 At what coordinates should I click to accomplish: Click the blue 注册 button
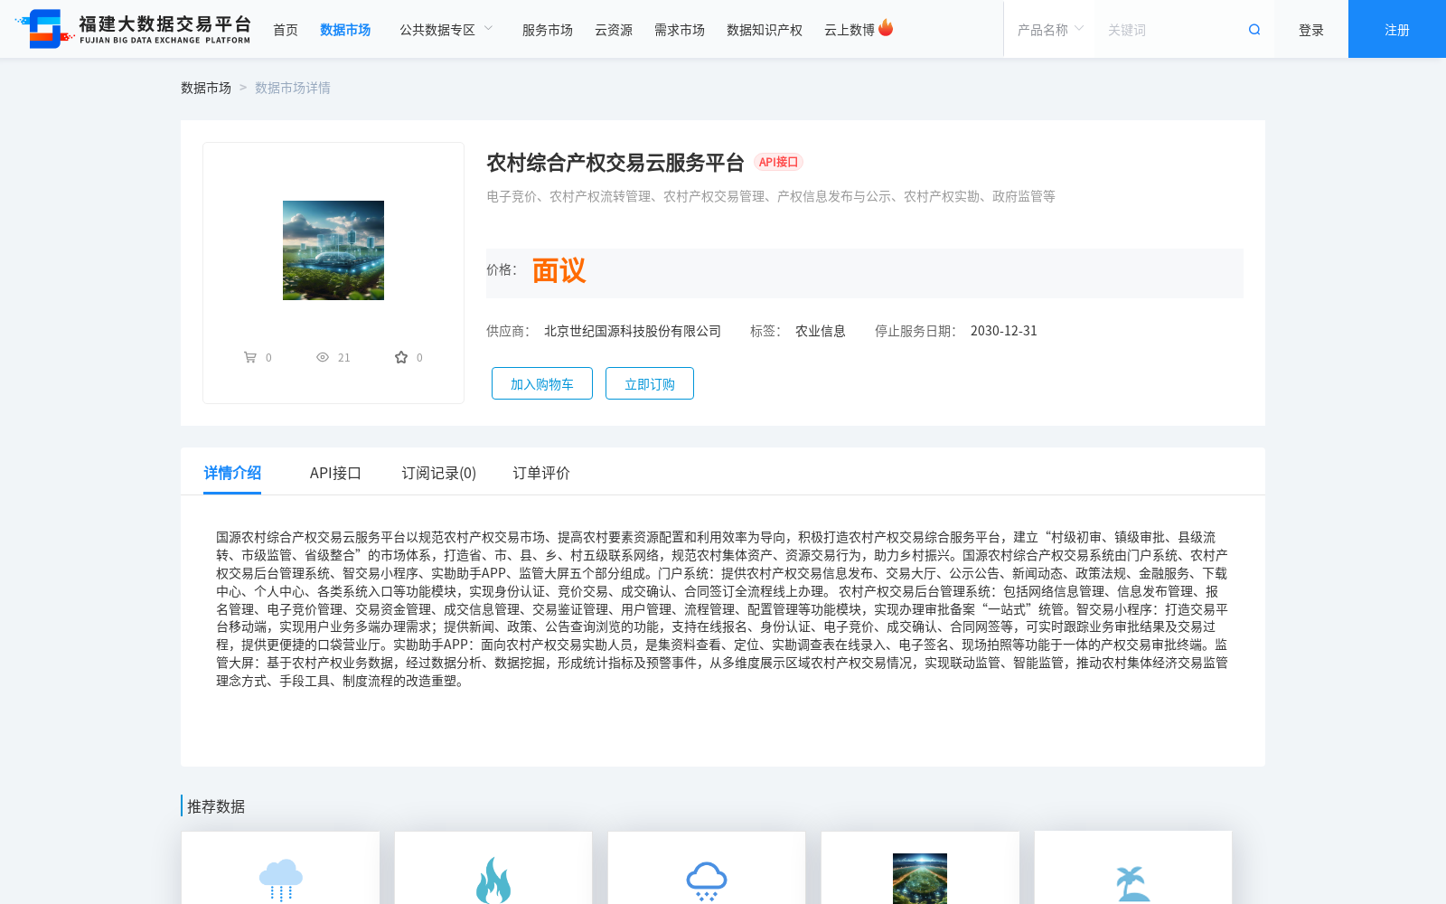(1397, 29)
